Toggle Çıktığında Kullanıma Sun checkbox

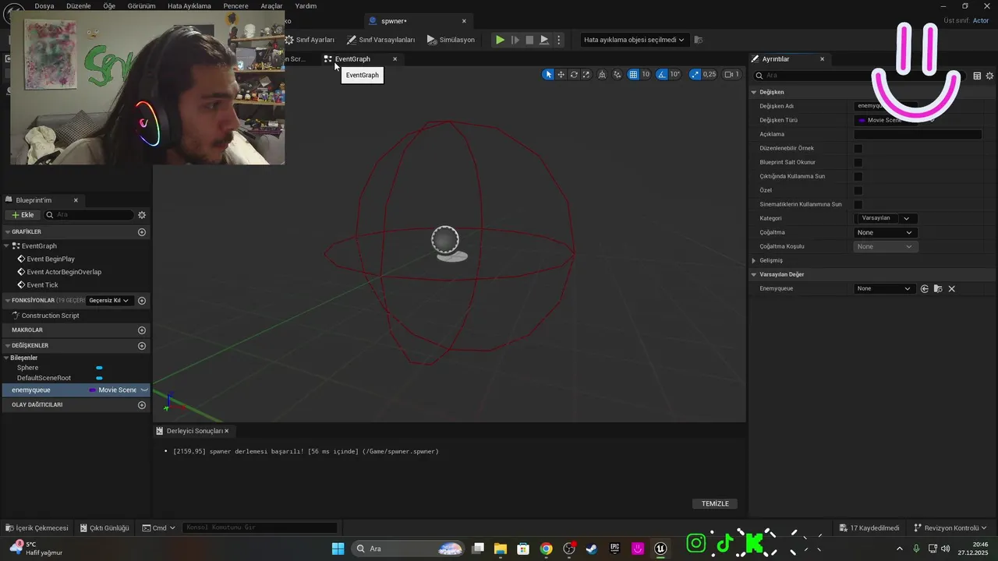coord(858,176)
